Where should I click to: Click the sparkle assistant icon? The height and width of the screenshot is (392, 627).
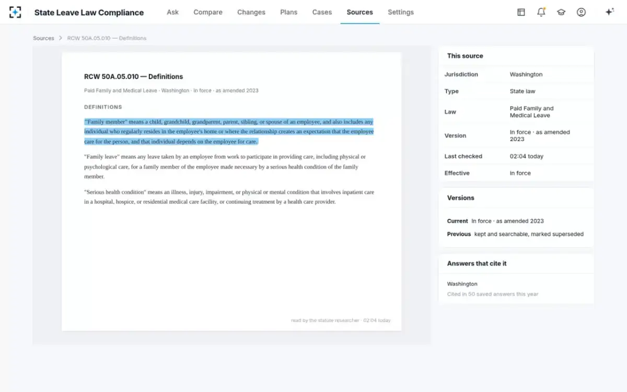(x=609, y=12)
